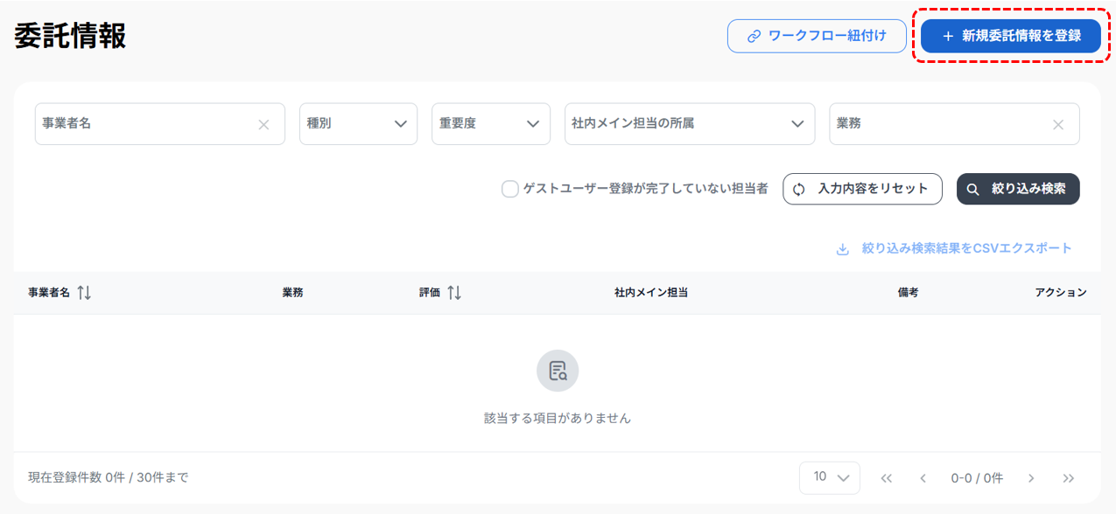
Task: Click ワークフロー紐付け button
Action: tap(816, 36)
